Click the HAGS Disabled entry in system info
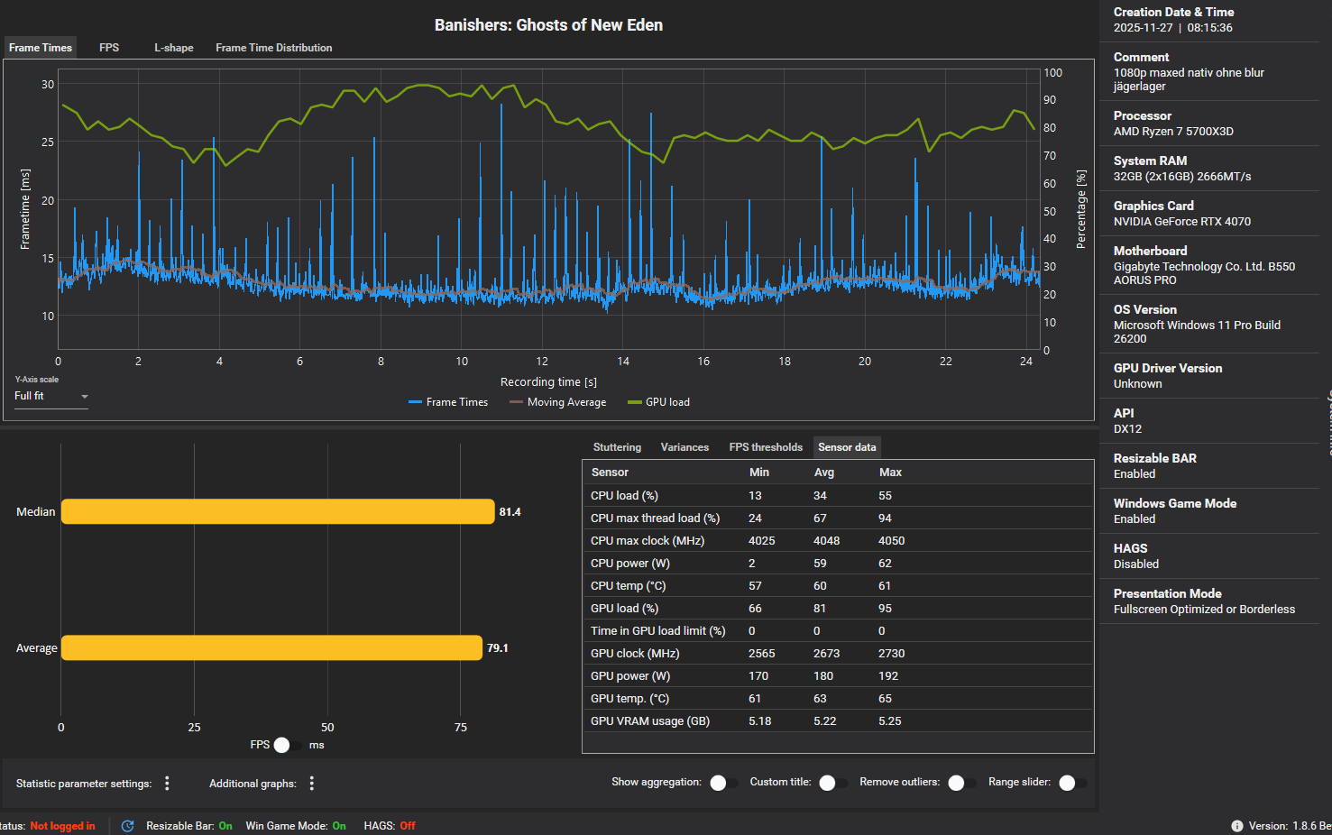 pyautogui.click(x=1136, y=564)
